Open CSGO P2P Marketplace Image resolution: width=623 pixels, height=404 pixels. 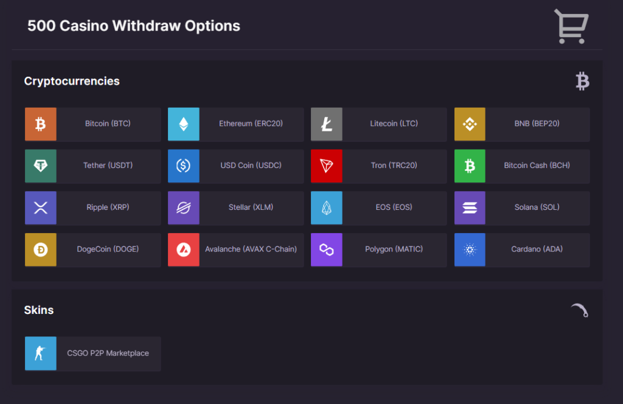point(108,353)
